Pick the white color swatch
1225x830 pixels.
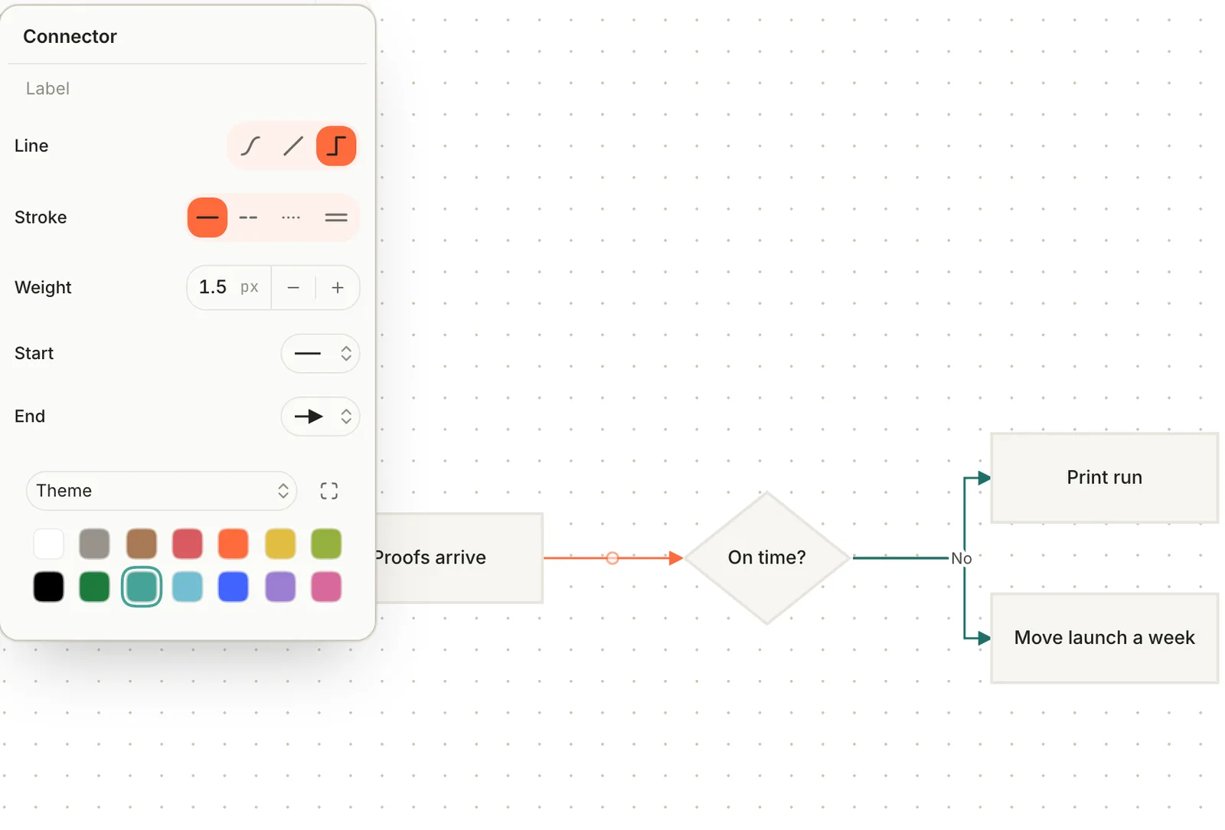point(49,544)
